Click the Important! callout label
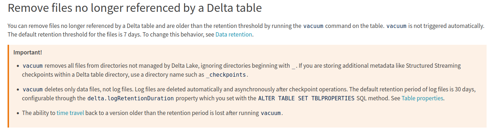492x134 pixels. pyautogui.click(x=28, y=52)
